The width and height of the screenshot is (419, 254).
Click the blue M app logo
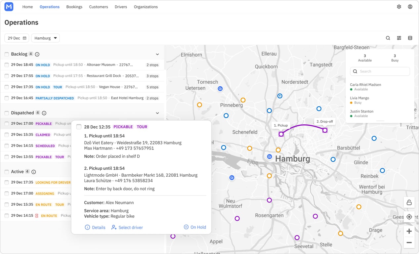9,7
